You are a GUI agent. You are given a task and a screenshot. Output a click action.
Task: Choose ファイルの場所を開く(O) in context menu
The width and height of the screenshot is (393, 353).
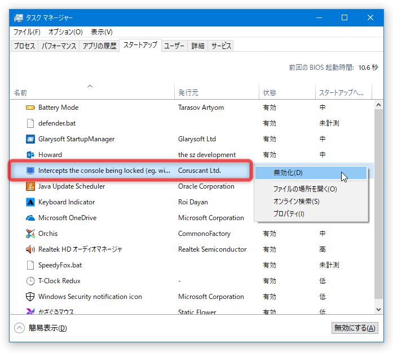311,189
